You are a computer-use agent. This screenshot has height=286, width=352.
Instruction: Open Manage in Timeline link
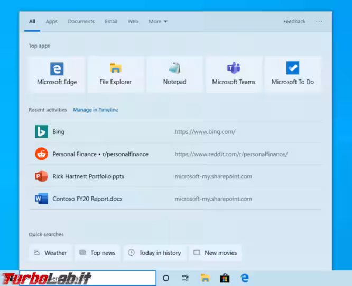click(96, 110)
